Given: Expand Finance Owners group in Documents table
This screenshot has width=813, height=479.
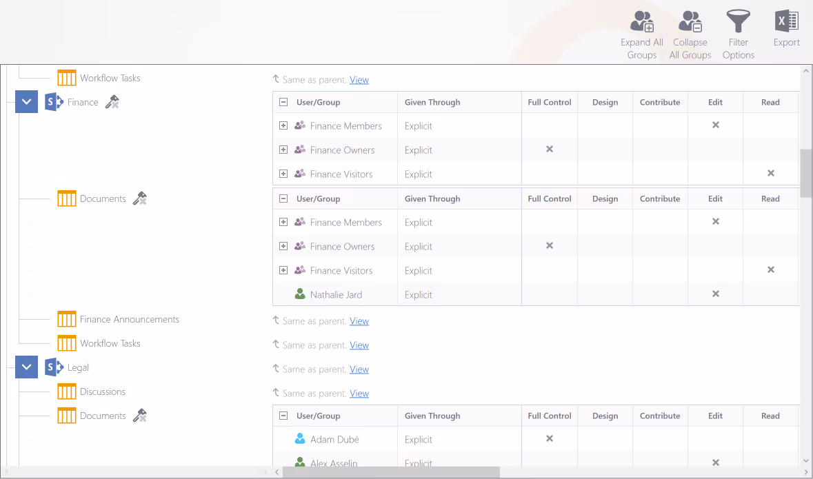Looking at the screenshot, I should point(283,246).
